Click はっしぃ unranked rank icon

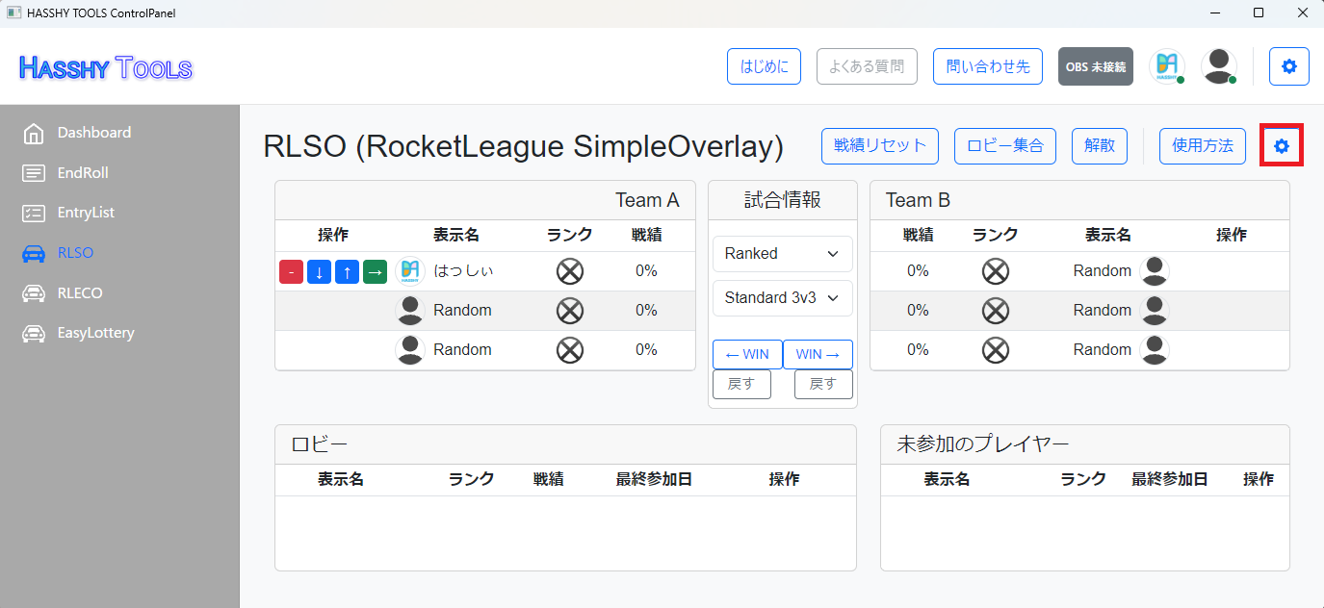coord(570,271)
